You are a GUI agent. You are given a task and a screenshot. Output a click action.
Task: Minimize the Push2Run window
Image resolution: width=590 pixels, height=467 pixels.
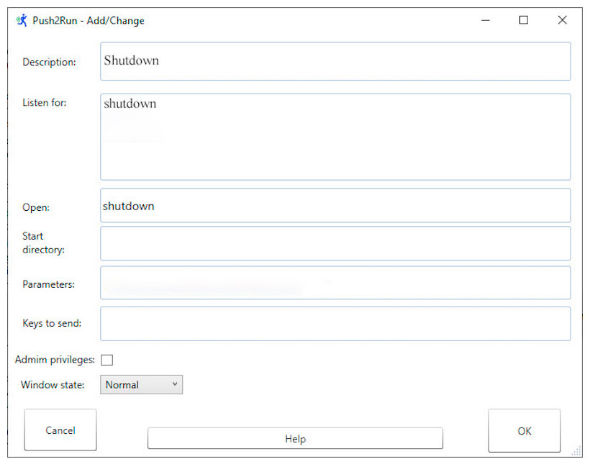tap(486, 20)
